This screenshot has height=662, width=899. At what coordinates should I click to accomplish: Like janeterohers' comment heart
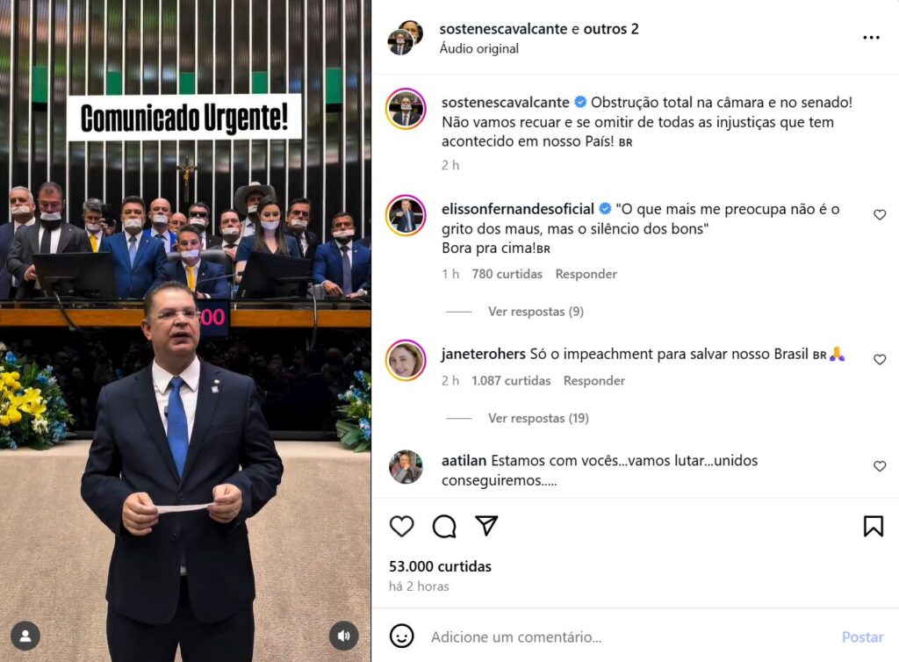(x=880, y=359)
